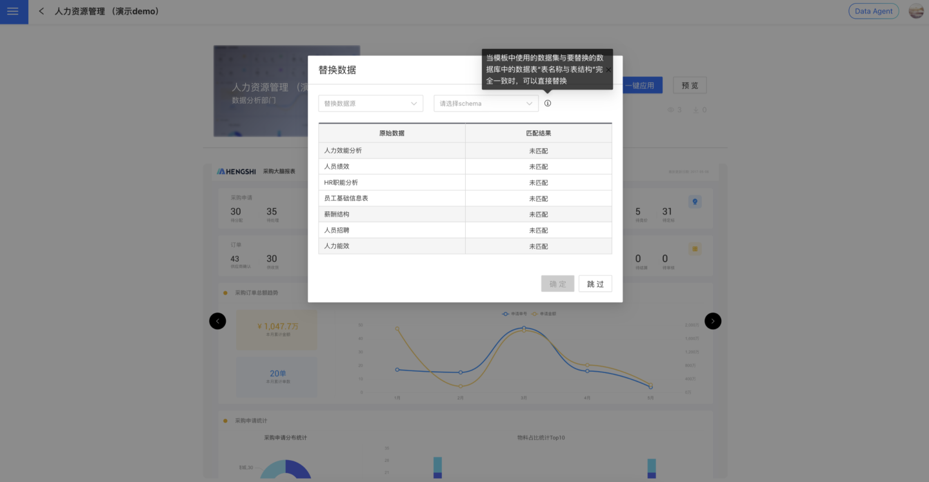
Task: Click the 原始数据 column header
Action: click(392, 133)
